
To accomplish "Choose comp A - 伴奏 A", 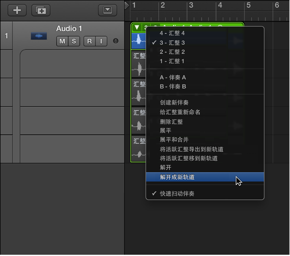I will (205, 77).
